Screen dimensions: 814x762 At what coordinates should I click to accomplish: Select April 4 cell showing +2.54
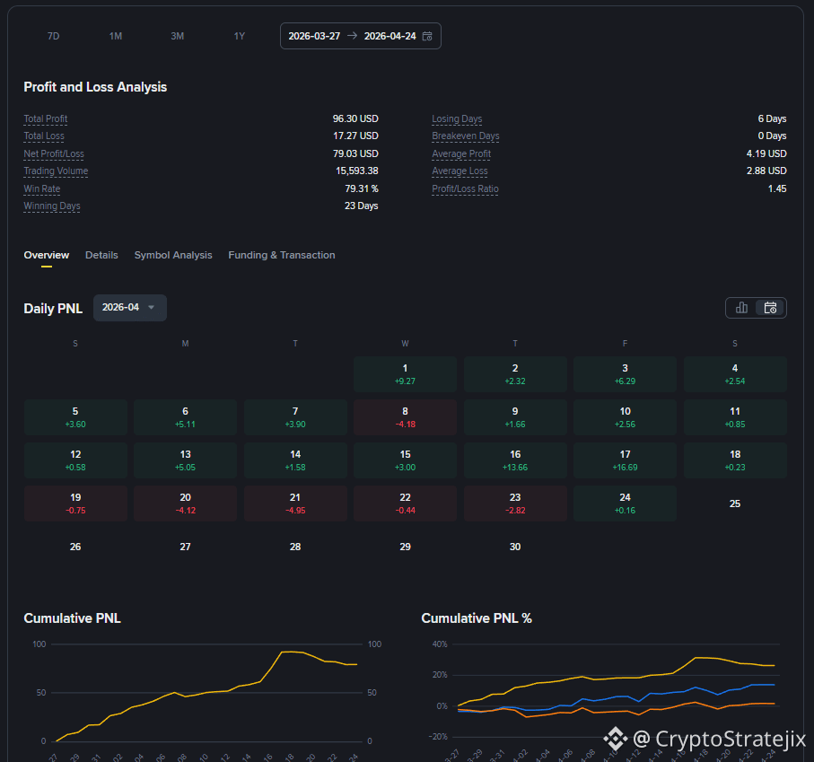735,374
